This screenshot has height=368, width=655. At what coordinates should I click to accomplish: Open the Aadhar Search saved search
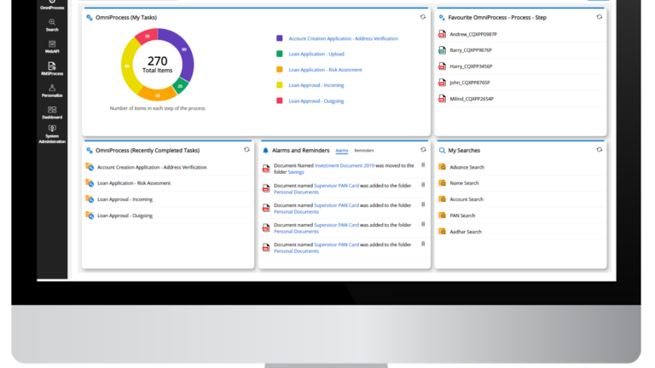pyautogui.click(x=465, y=232)
